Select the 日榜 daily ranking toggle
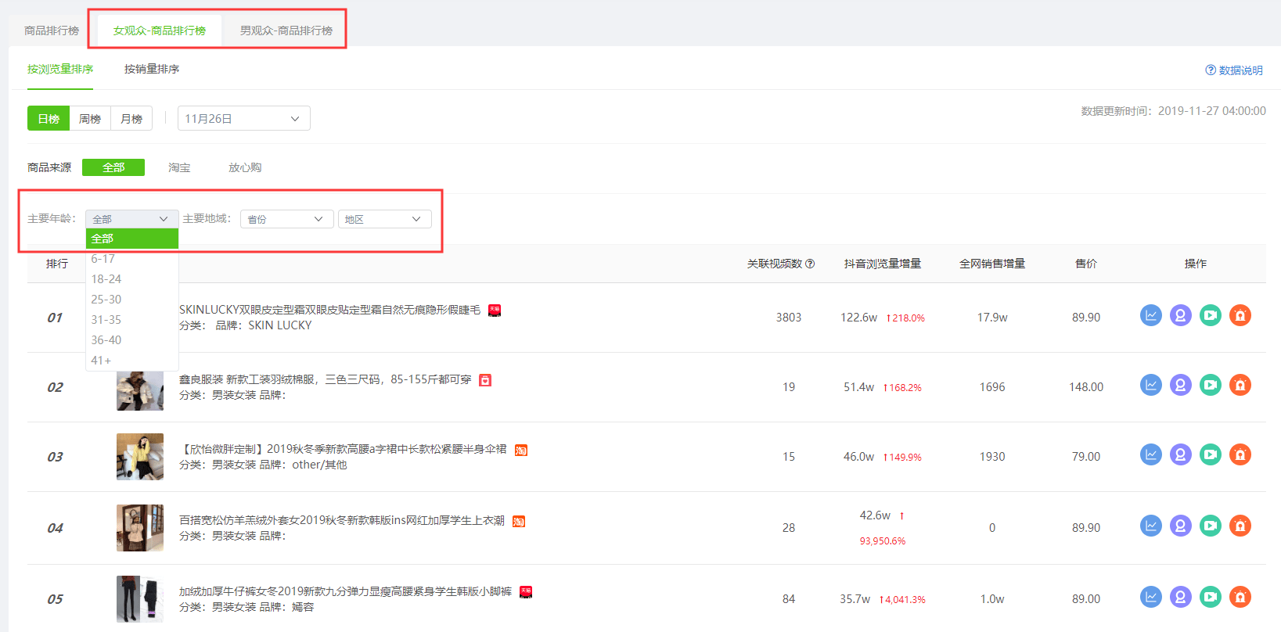Viewport: 1281px width, 632px height. click(x=49, y=119)
